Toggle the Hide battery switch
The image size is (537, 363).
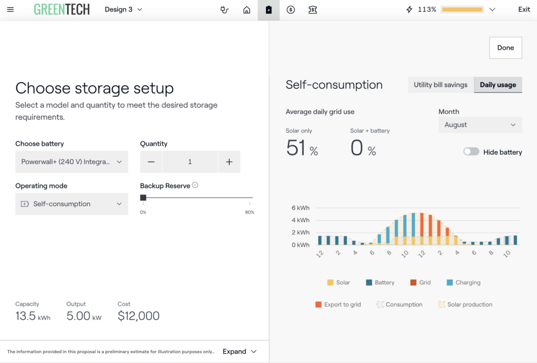[471, 152]
